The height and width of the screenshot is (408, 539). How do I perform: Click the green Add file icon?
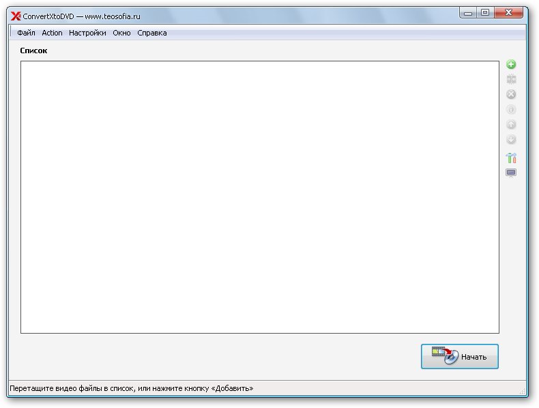coord(511,64)
